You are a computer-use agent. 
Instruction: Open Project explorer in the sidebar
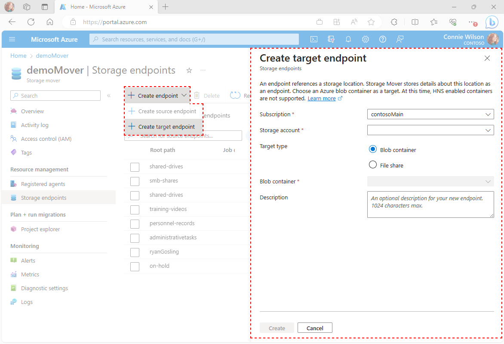click(40, 229)
